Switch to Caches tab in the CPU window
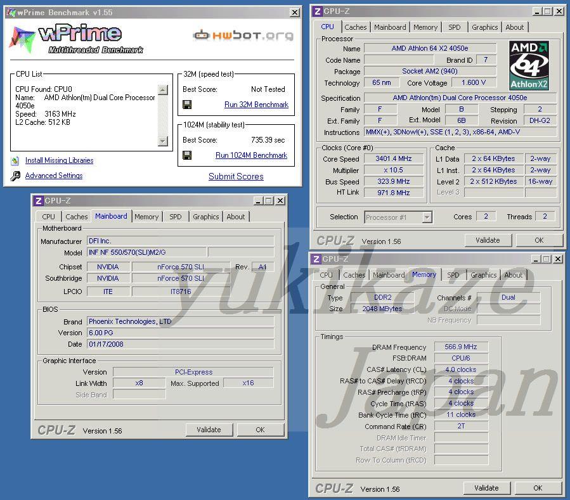 tap(356, 27)
